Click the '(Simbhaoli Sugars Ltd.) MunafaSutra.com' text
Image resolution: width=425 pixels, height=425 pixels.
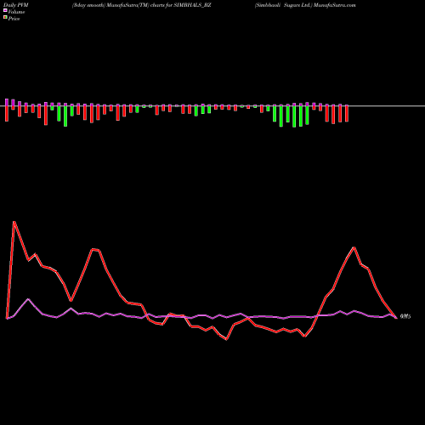pyautogui.click(x=305, y=5)
